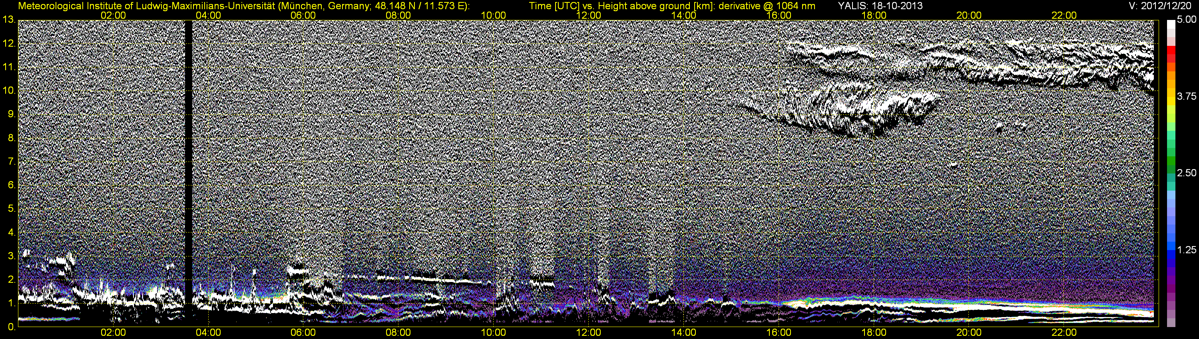Screen dimensions: 1199x339
Task: Select the 'YALIS: 18-10-2013' date label
Action: 880,6
